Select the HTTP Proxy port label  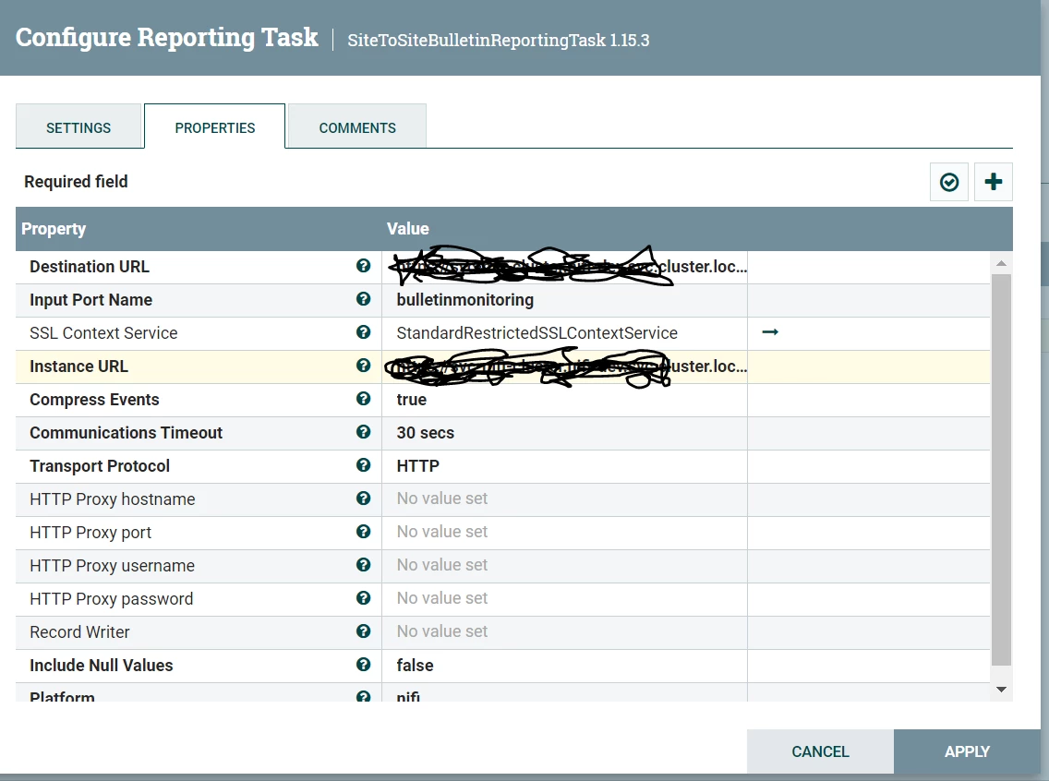tap(90, 533)
